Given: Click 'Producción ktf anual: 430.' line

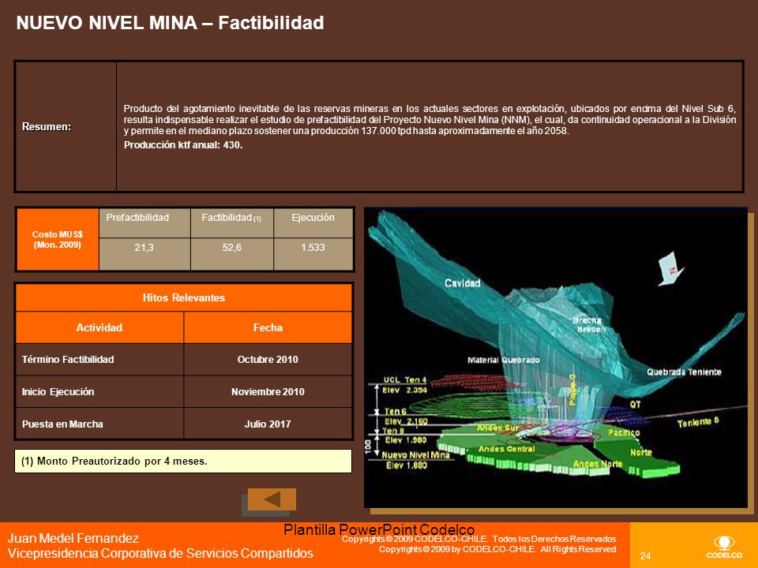Looking at the screenshot, I should pyautogui.click(x=183, y=145).
